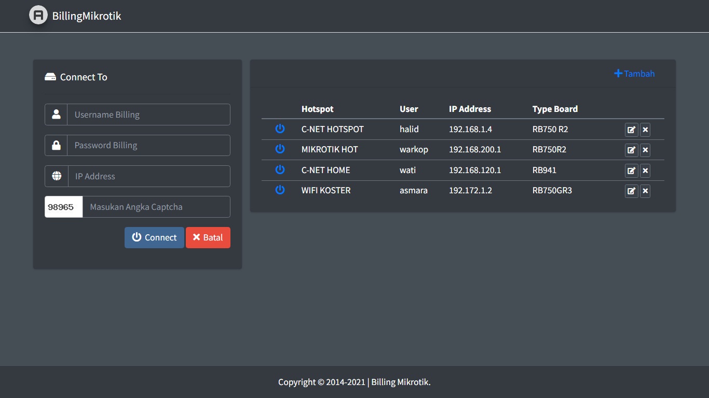Add new router via Tambah link

634,74
